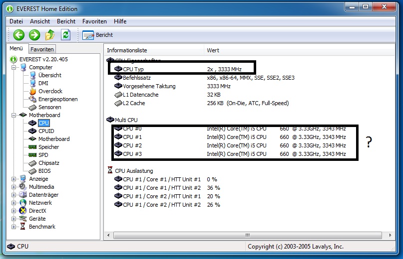
Task: Select the Vorgesehene Taktung row
Action: 172,86
